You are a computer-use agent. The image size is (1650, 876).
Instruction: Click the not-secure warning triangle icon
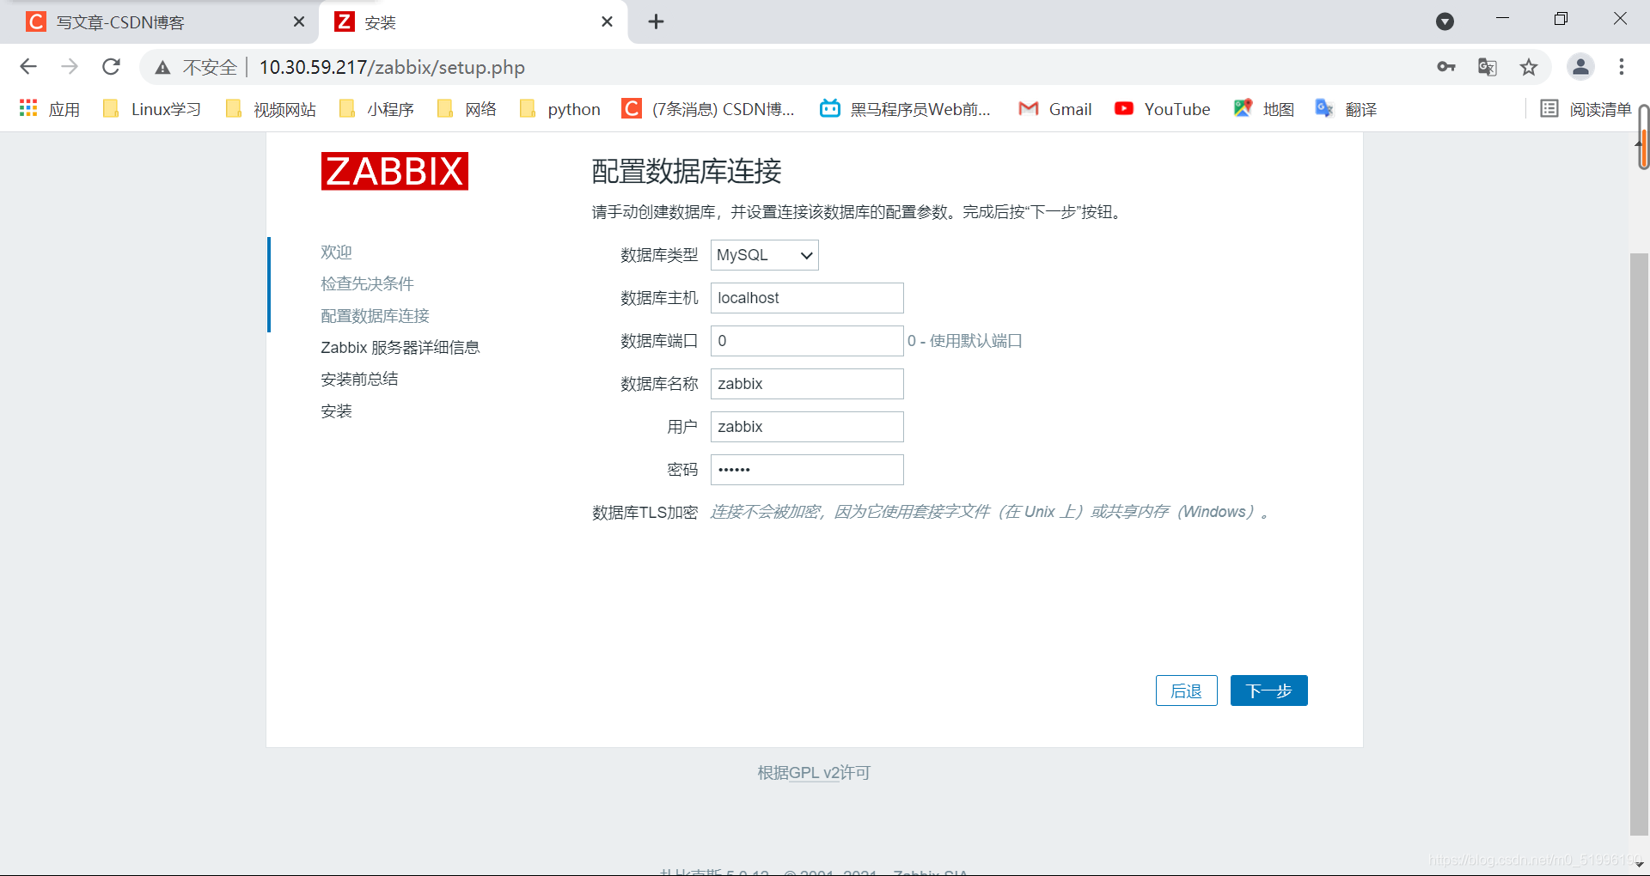(x=162, y=67)
